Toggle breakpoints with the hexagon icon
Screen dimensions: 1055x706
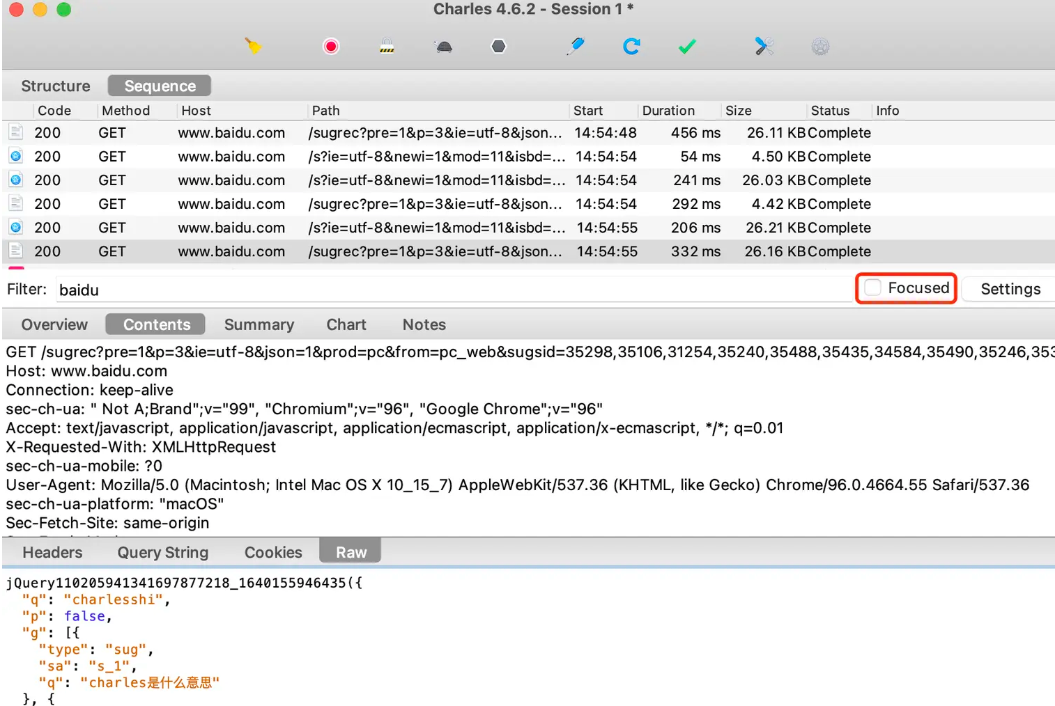click(x=498, y=46)
